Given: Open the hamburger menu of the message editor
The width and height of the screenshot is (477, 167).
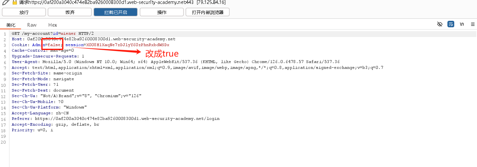Looking at the screenshot, I should 473,24.
